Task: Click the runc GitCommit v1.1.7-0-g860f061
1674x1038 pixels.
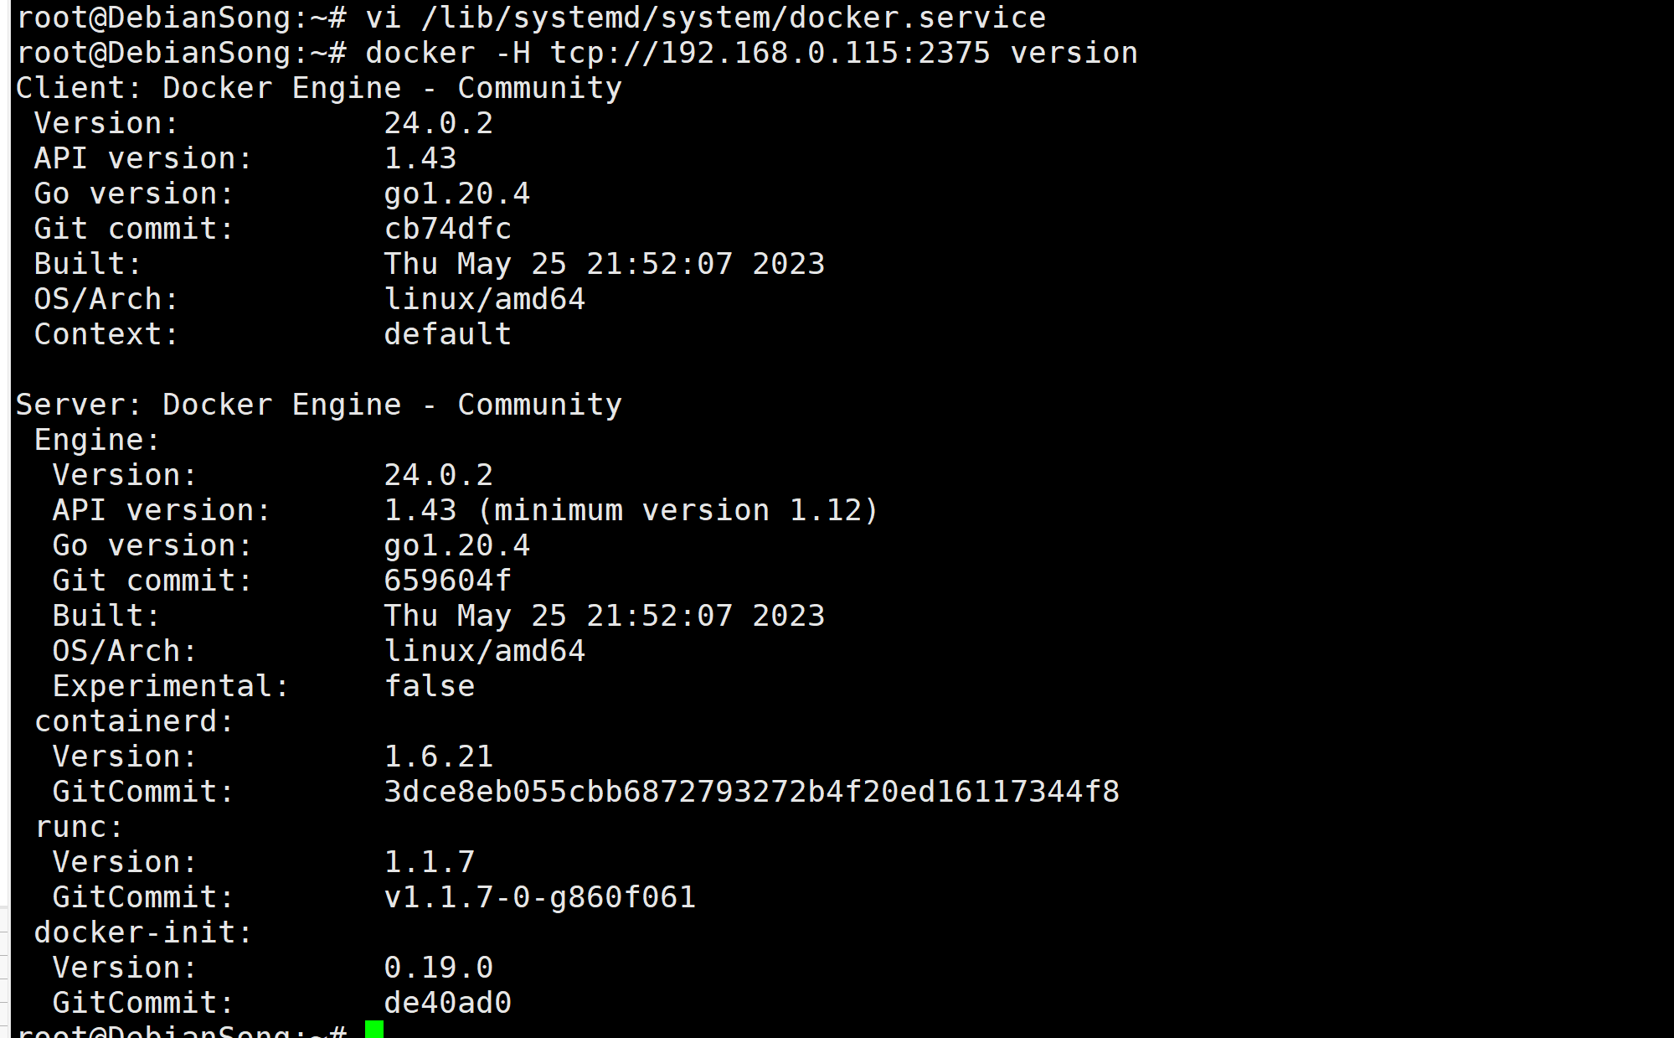Action: (x=539, y=897)
